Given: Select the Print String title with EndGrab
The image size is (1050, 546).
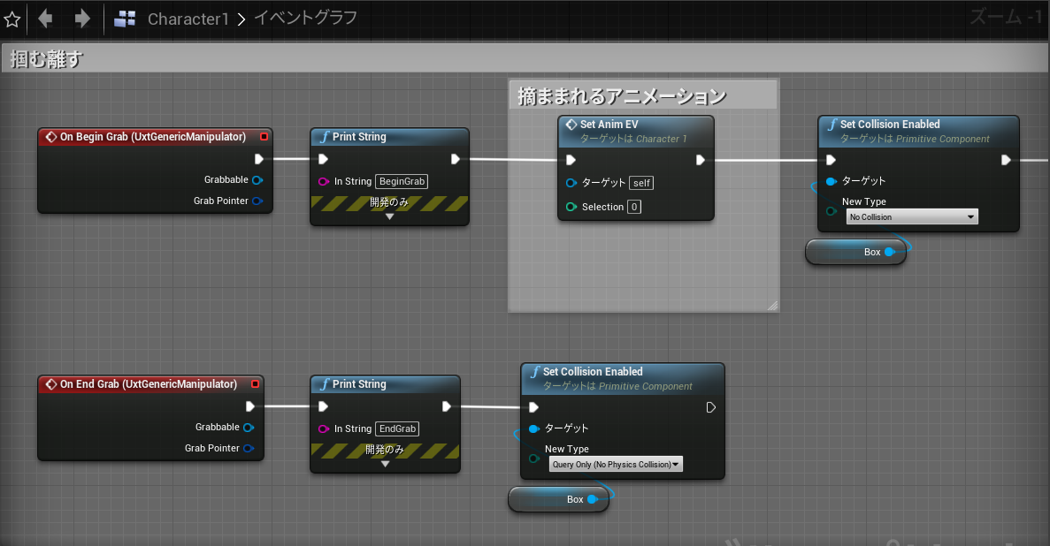Looking at the screenshot, I should coord(359,384).
